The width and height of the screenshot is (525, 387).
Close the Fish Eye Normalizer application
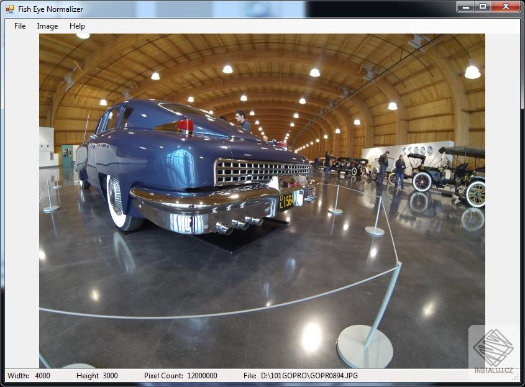point(504,7)
